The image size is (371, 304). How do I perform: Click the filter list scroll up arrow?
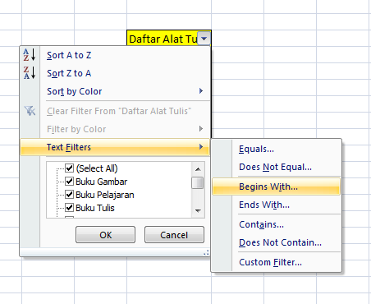coord(198,169)
